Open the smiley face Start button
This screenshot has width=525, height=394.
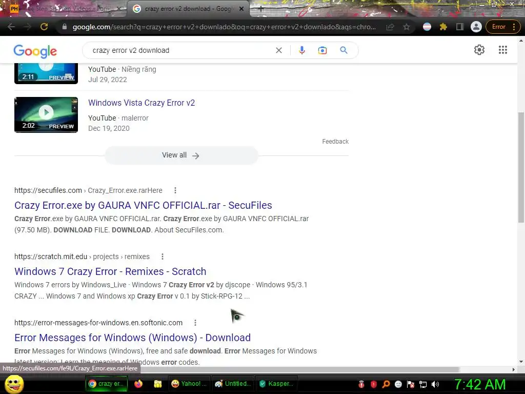point(14,384)
